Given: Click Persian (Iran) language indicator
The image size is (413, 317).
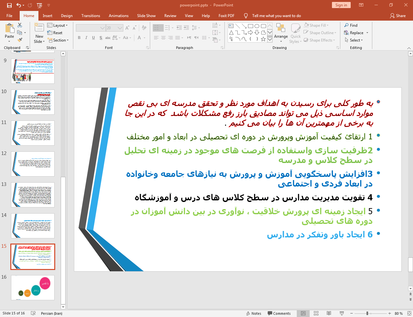Looking at the screenshot, I should (52, 313).
